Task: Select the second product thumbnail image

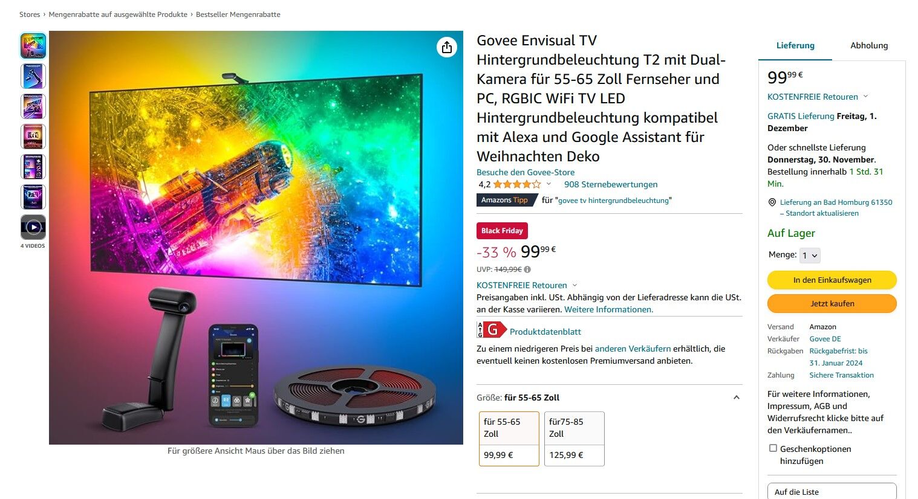Action: point(33,76)
